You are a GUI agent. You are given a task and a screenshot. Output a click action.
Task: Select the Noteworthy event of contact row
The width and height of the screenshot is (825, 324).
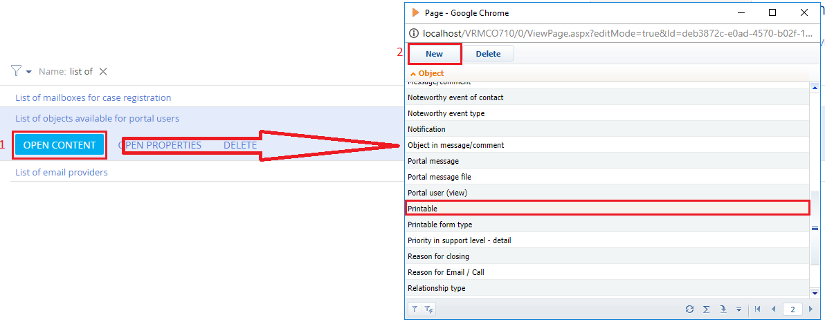(x=607, y=97)
